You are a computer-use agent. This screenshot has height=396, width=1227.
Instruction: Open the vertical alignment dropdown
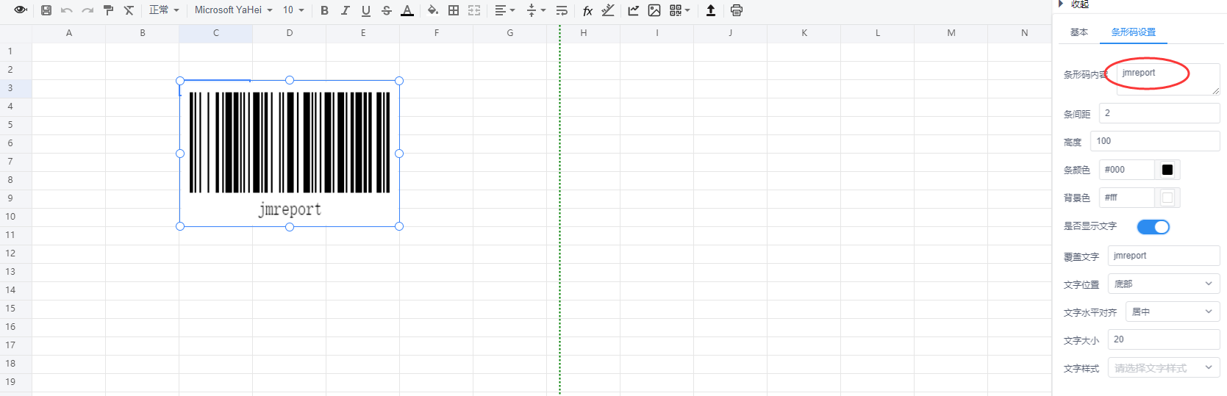(536, 10)
